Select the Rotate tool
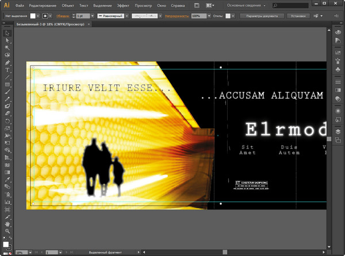Viewport: 345px width, 256px height. [7, 121]
